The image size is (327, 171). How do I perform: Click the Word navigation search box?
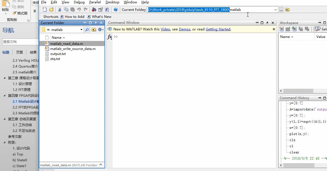pyautogui.click(x=20, y=42)
